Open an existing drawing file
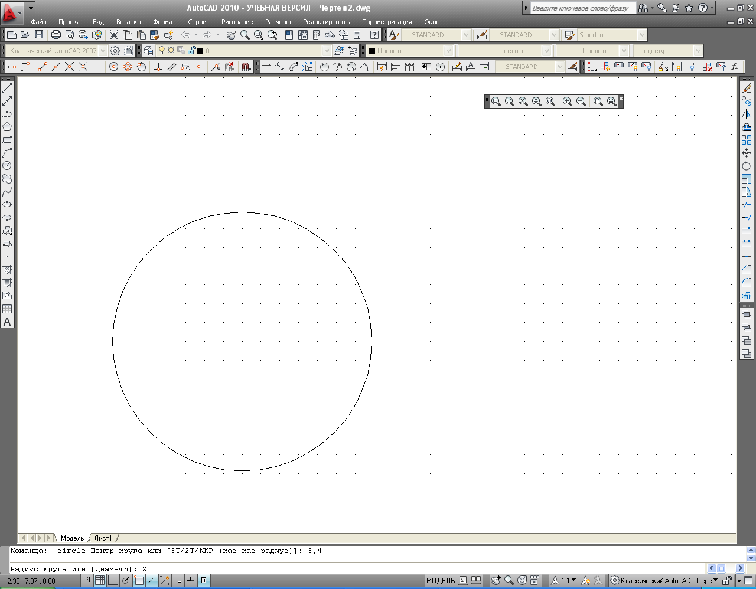Screen dimensions: 756x589 click(x=25, y=35)
